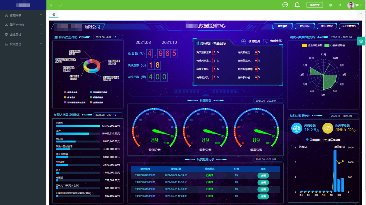This screenshot has width=366, height=205.
Task: Click the 简体中文 language button
Action: (315, 5)
